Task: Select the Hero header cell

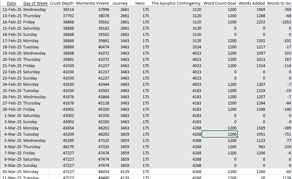Action: pos(140,3)
